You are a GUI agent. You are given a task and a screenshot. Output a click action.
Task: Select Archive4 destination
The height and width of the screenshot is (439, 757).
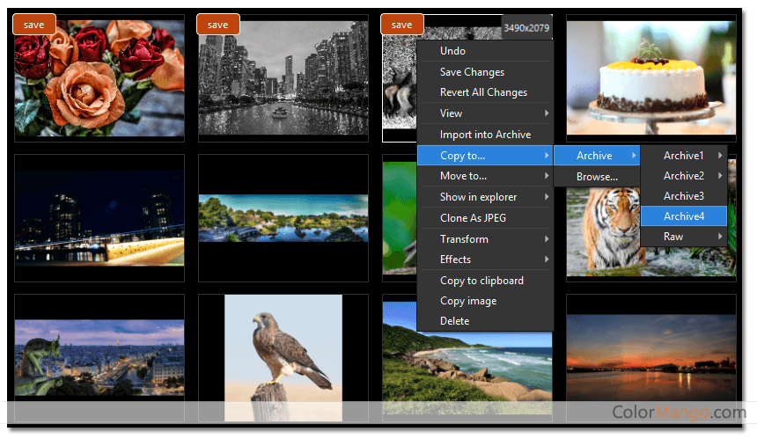(684, 216)
